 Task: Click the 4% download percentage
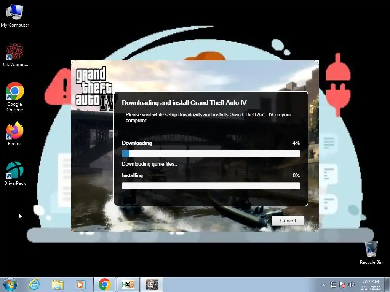pos(296,143)
